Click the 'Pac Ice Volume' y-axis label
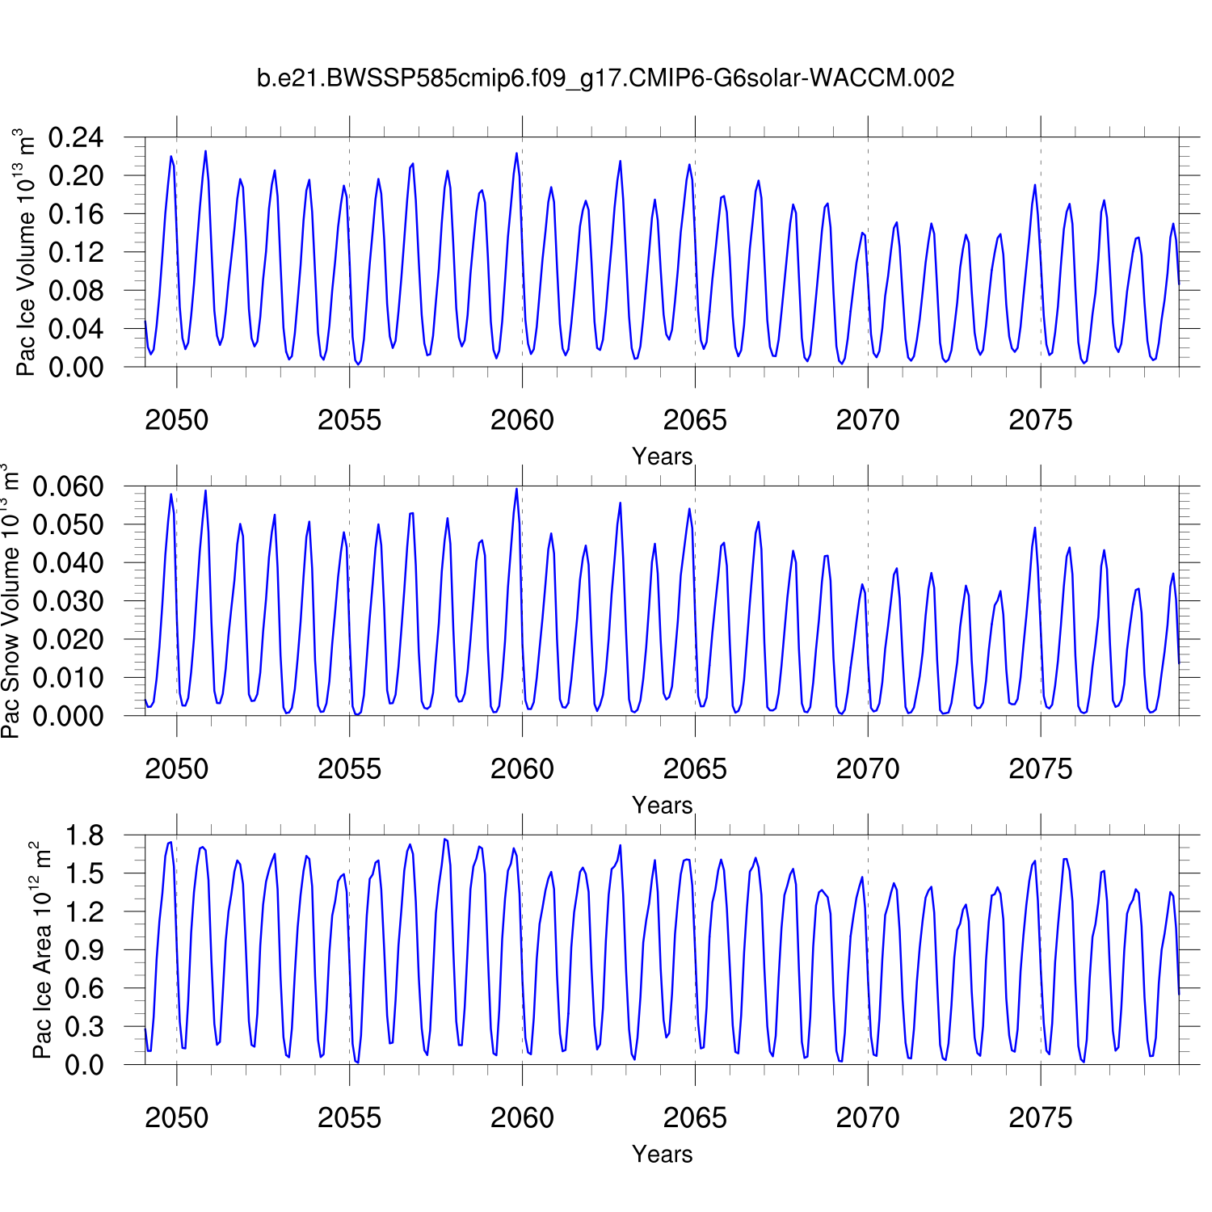 click(x=26, y=253)
